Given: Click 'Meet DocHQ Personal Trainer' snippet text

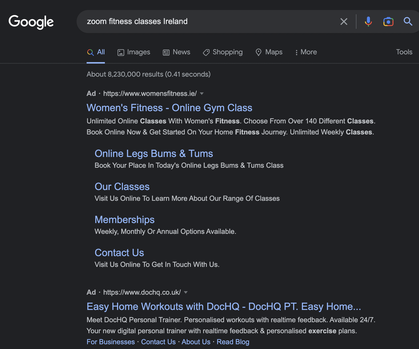Looking at the screenshot, I should tap(231, 325).
